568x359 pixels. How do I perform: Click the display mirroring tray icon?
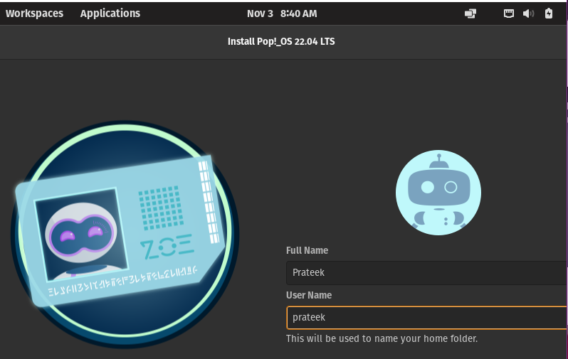coord(470,14)
